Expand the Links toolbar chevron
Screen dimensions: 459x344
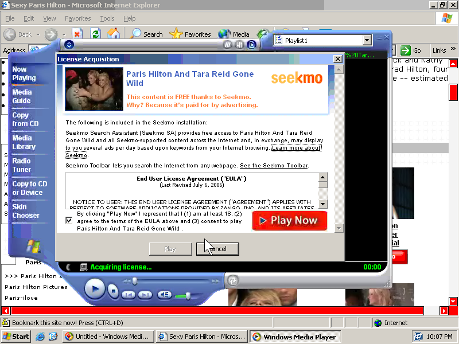(453, 49)
